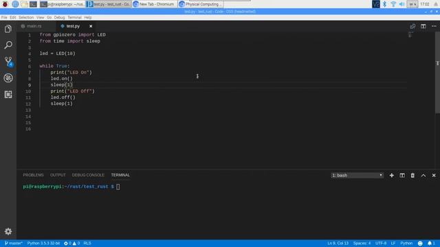This screenshot has height=247, width=440.
Task: Switch to the main.rs editor tab
Action: pos(34,26)
